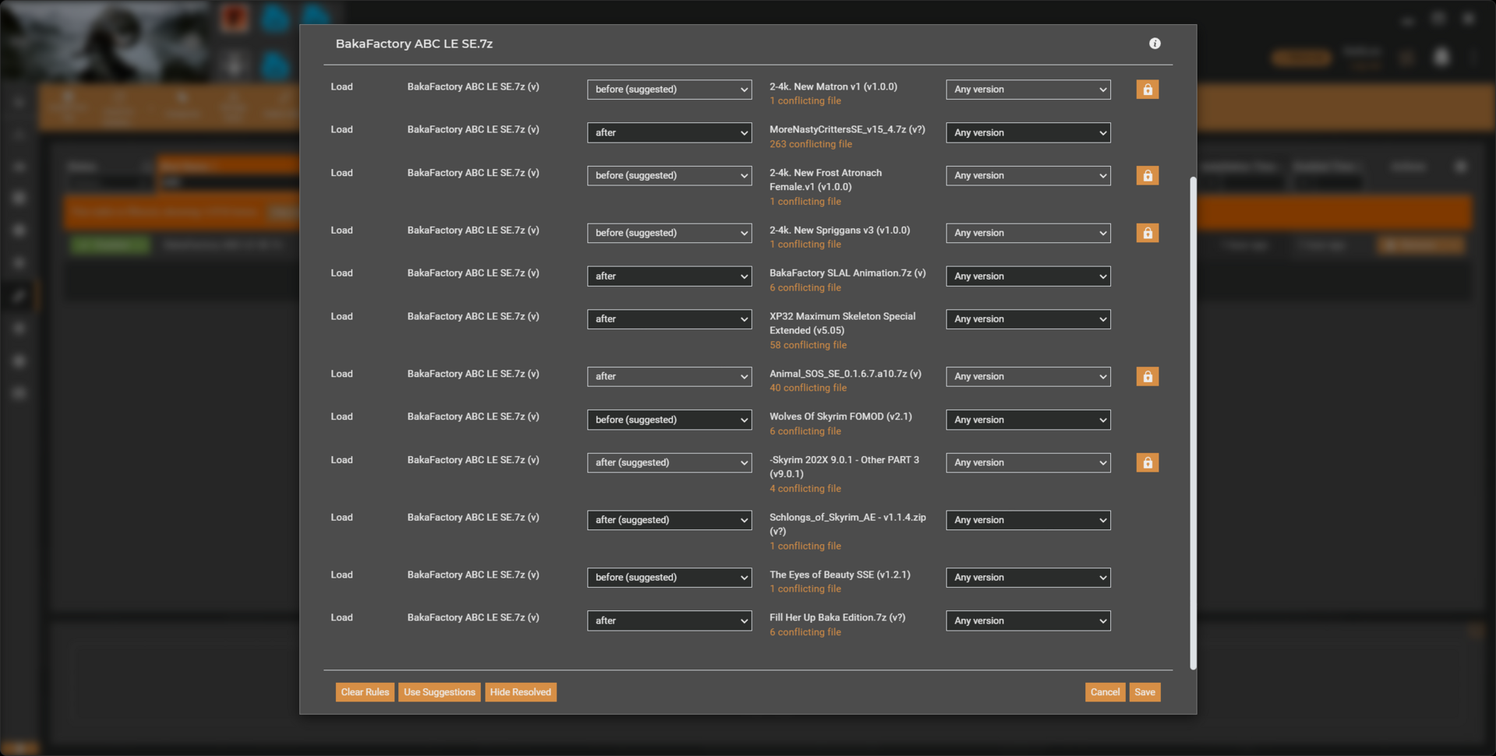1496x756 pixels.
Task: Toggle the lock for Skyrim 202X Other PART 3
Action: [1147, 462]
